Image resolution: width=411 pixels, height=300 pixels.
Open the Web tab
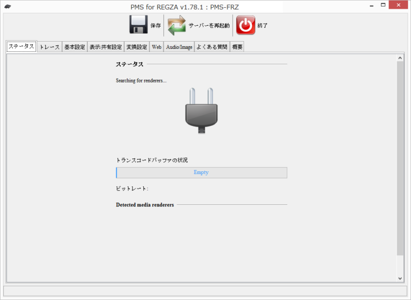(x=157, y=47)
